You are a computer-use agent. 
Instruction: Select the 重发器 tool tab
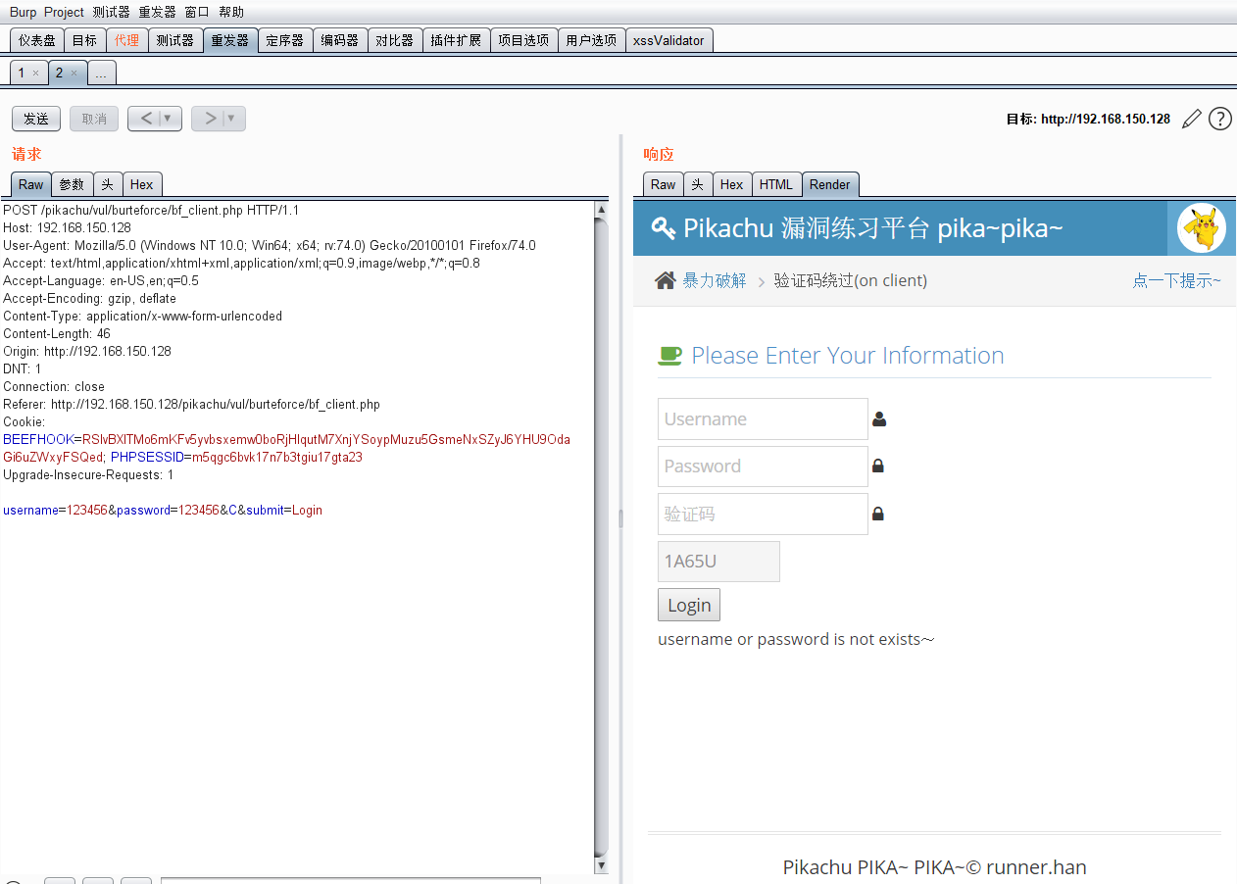(x=230, y=40)
